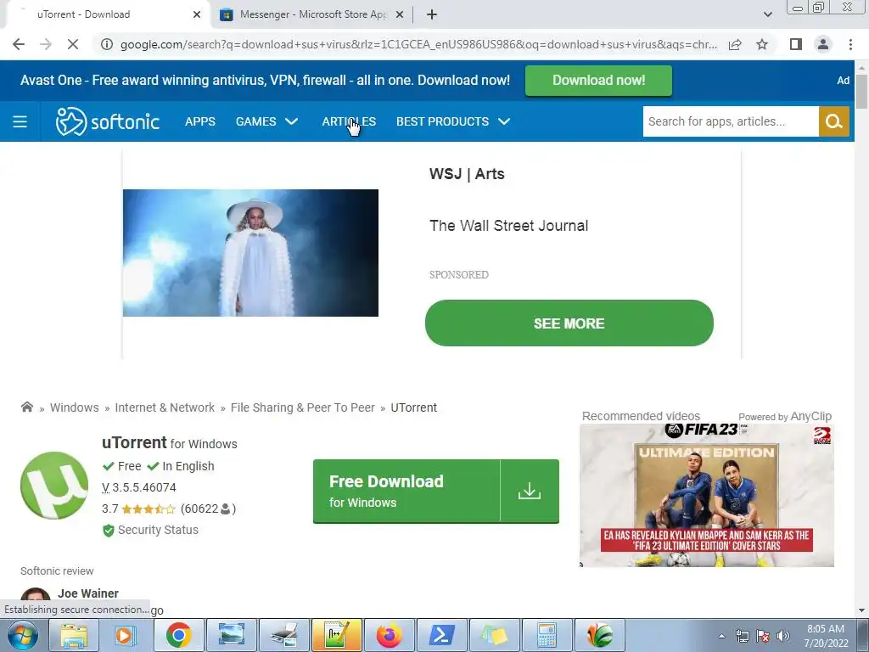The height and width of the screenshot is (652, 869).
Task: Click the volume speaker tray icon
Action: coord(783,636)
